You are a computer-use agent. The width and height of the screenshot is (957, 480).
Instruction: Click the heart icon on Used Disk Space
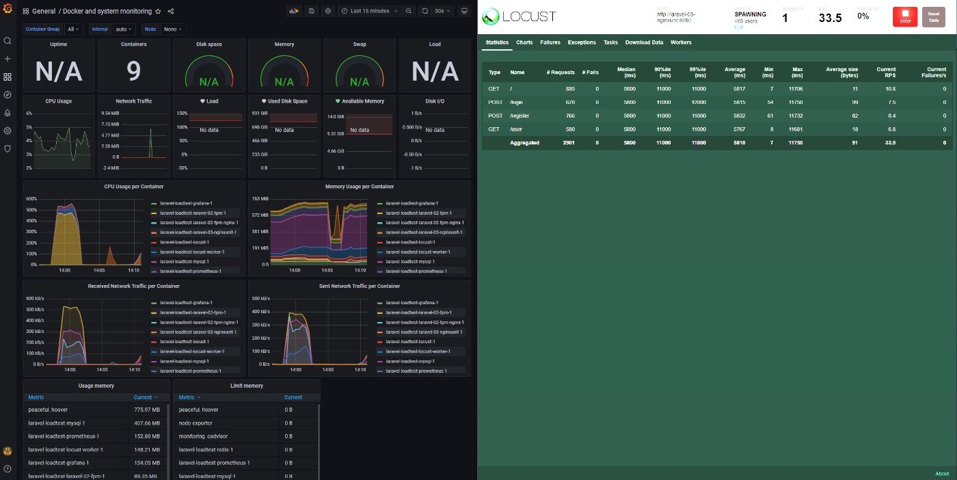[x=265, y=101]
